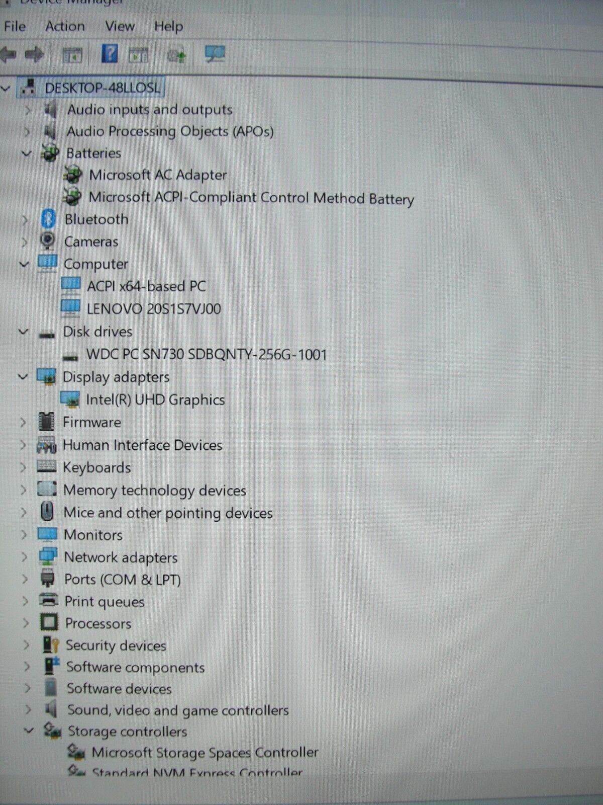Screen dimensions: 603x805
Task: Select Intel(R) UHD Graphics device
Action: pos(155,399)
